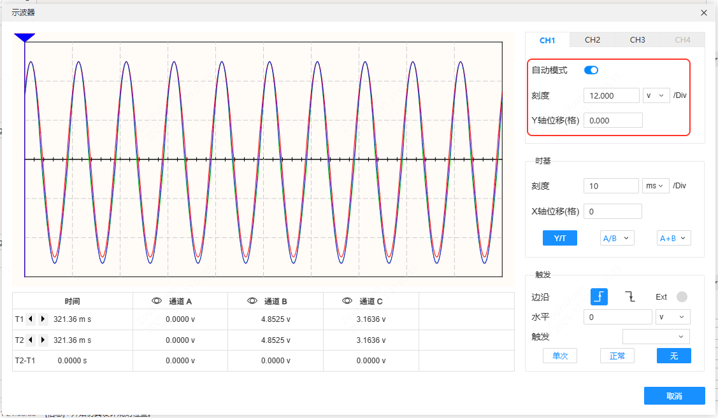718x418 pixels.
Task: Enable the Ext trigger radio button
Action: pos(682,296)
